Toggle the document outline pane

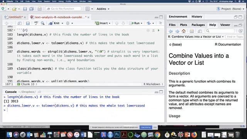point(161,23)
